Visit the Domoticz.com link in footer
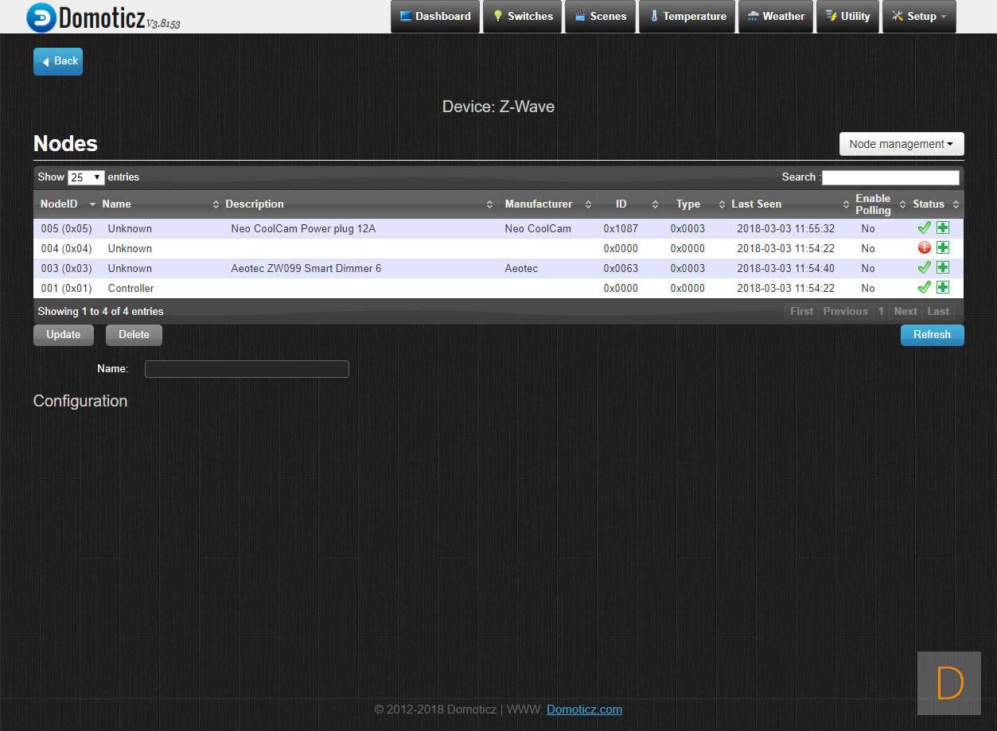The height and width of the screenshot is (731, 997). pyautogui.click(x=584, y=710)
